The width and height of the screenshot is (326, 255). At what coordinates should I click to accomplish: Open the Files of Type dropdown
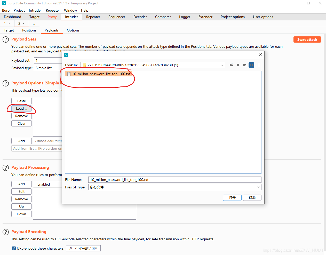[259, 187]
